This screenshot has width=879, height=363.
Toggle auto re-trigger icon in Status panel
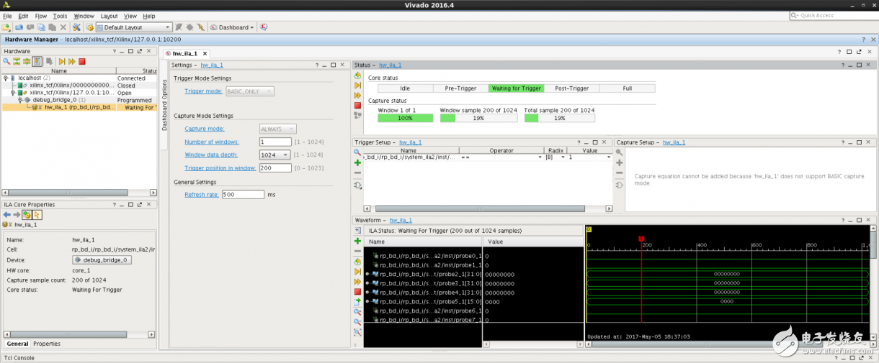point(357,75)
